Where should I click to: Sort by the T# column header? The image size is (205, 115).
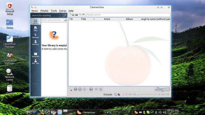tap(71, 19)
